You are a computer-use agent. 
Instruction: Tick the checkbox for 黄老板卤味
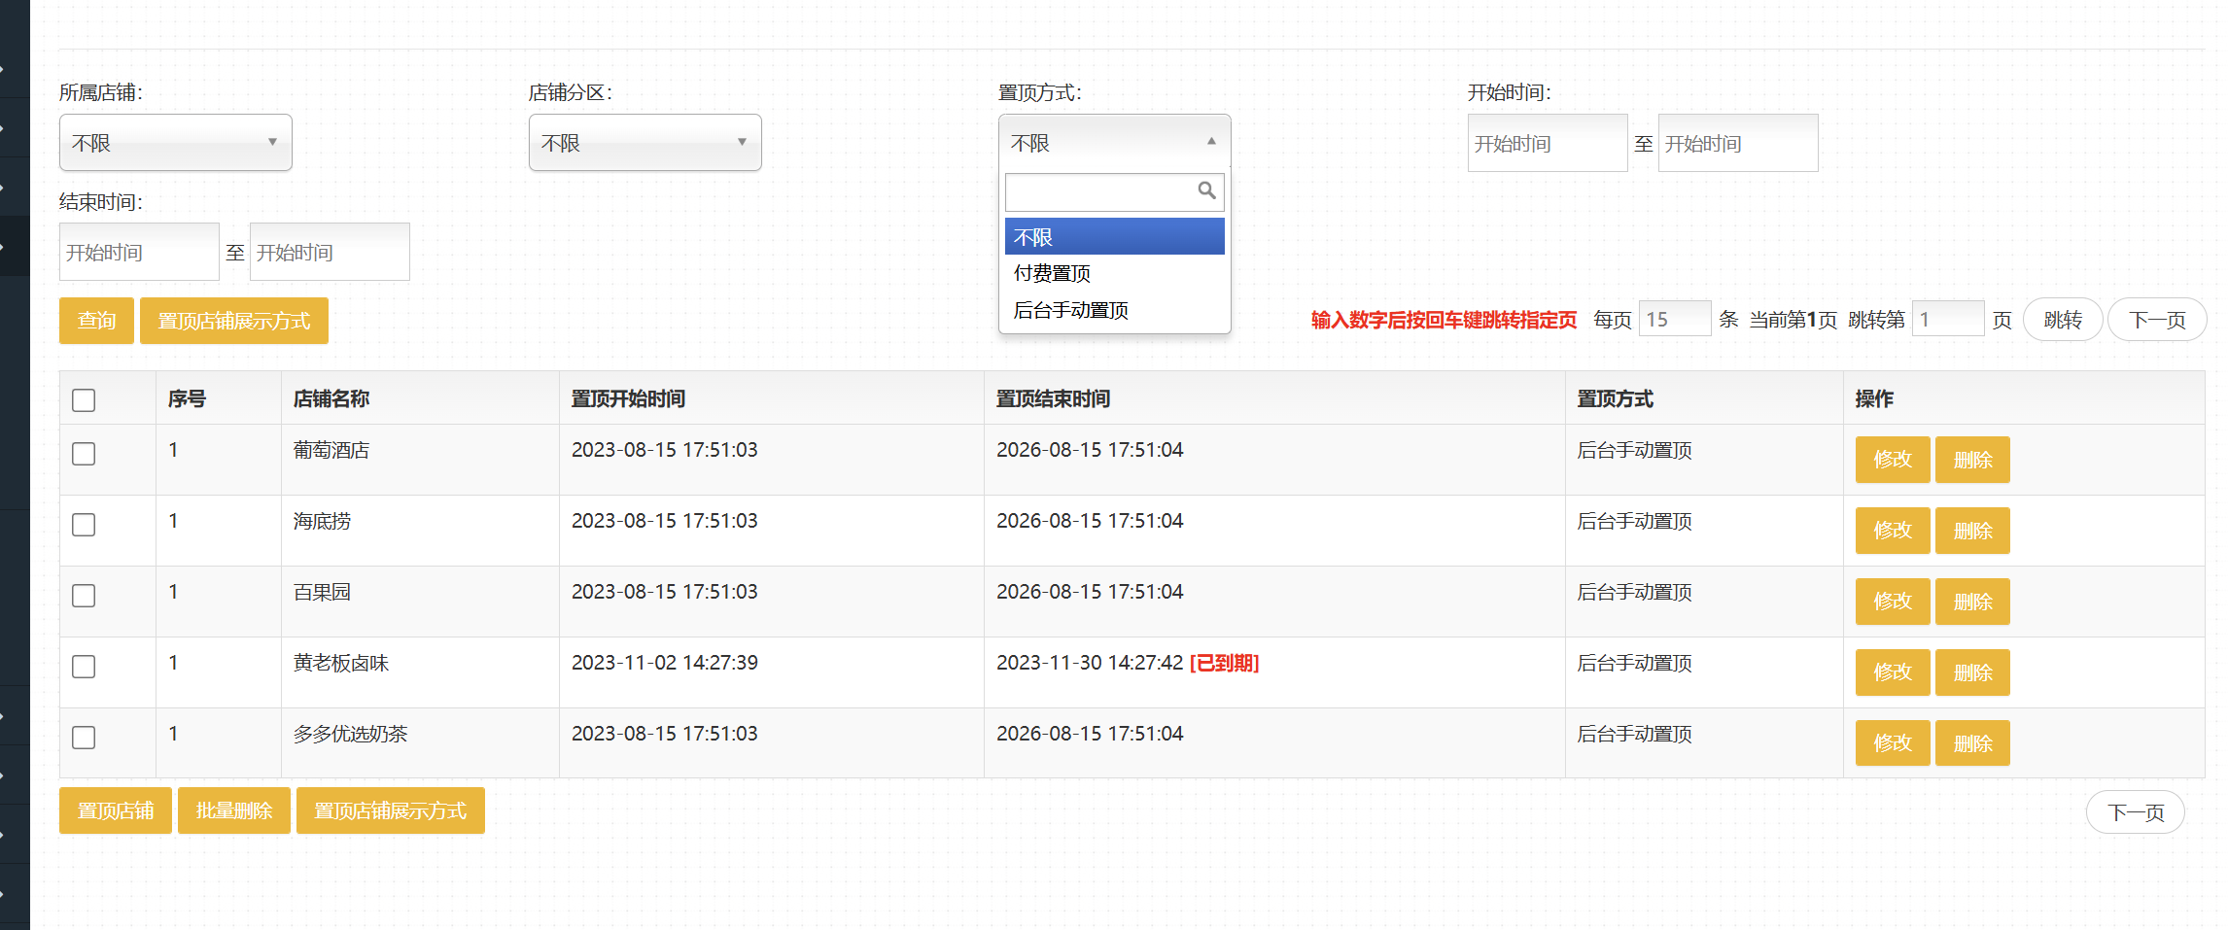click(x=84, y=667)
